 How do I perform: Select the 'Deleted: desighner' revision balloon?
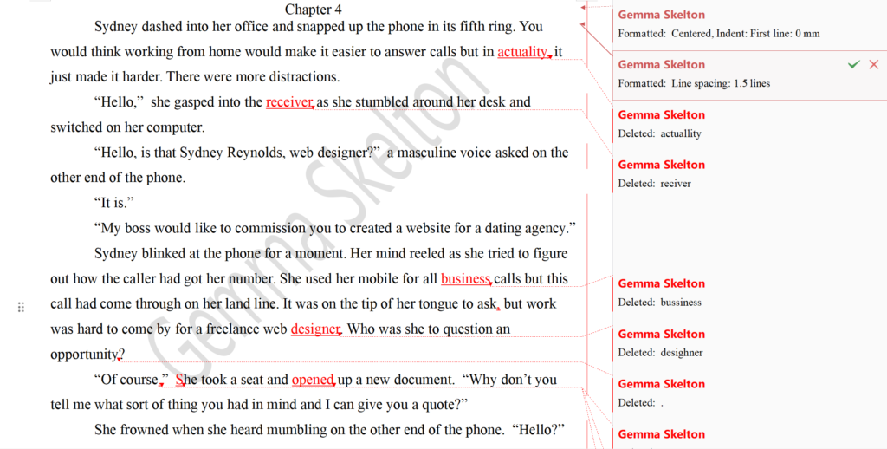coord(749,342)
